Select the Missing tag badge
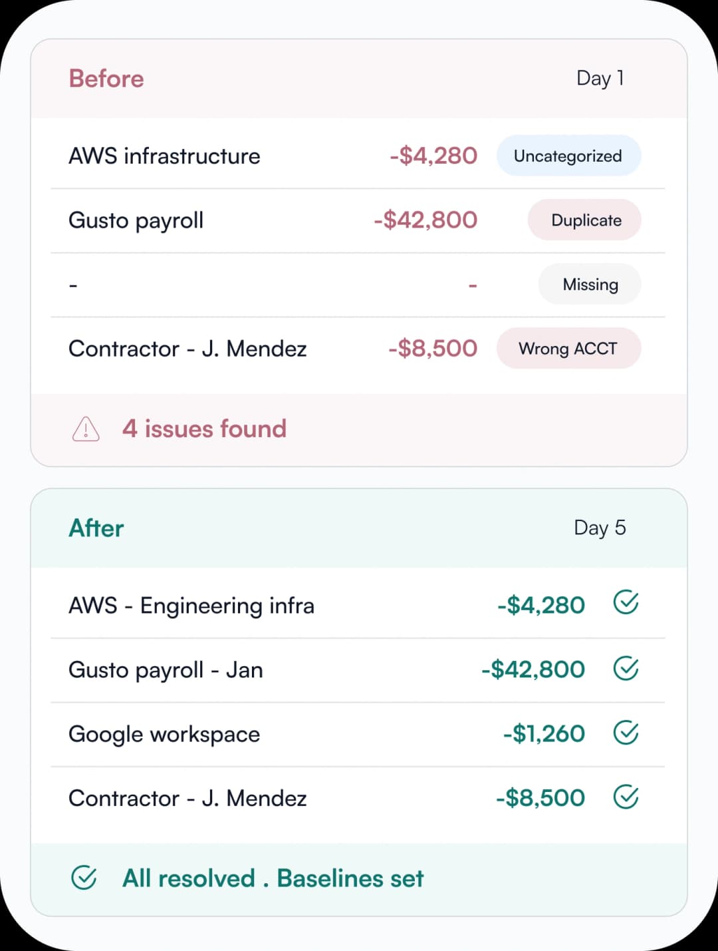 pyautogui.click(x=590, y=284)
